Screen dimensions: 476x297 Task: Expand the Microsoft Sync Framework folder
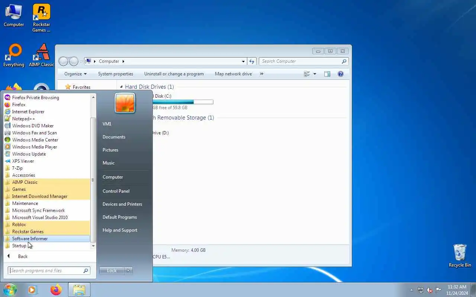47,210
